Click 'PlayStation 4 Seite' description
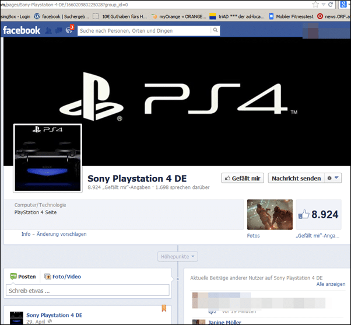Image resolution: width=351 pixels, height=325 pixels. coord(36,212)
